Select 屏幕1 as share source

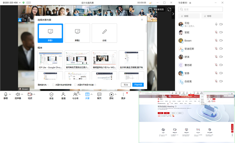coord(50,33)
